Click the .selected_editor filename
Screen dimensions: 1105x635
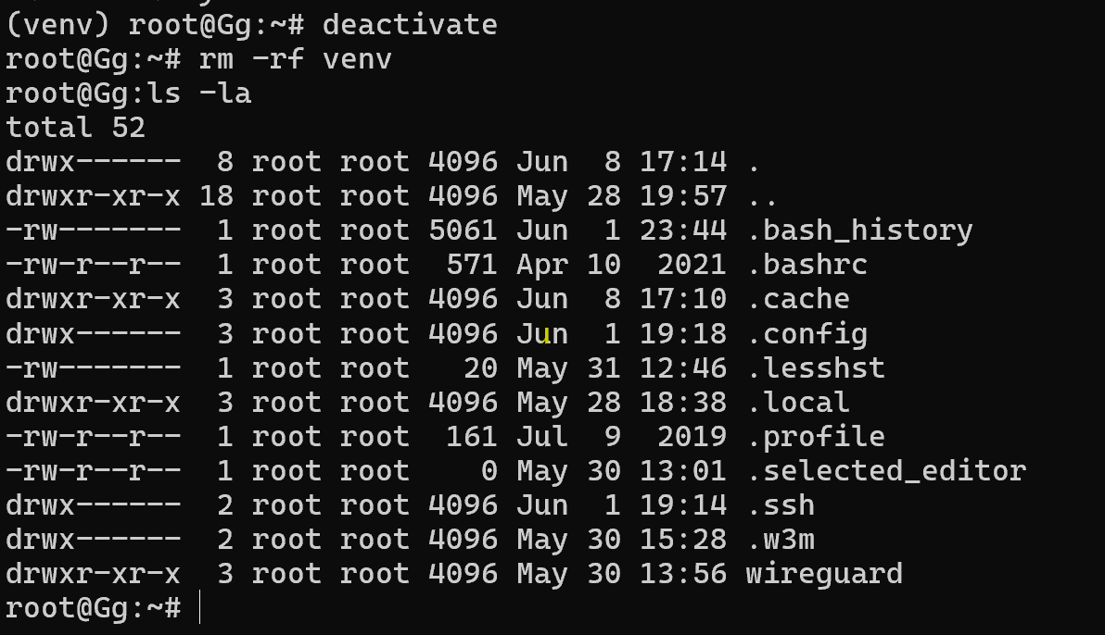(886, 471)
